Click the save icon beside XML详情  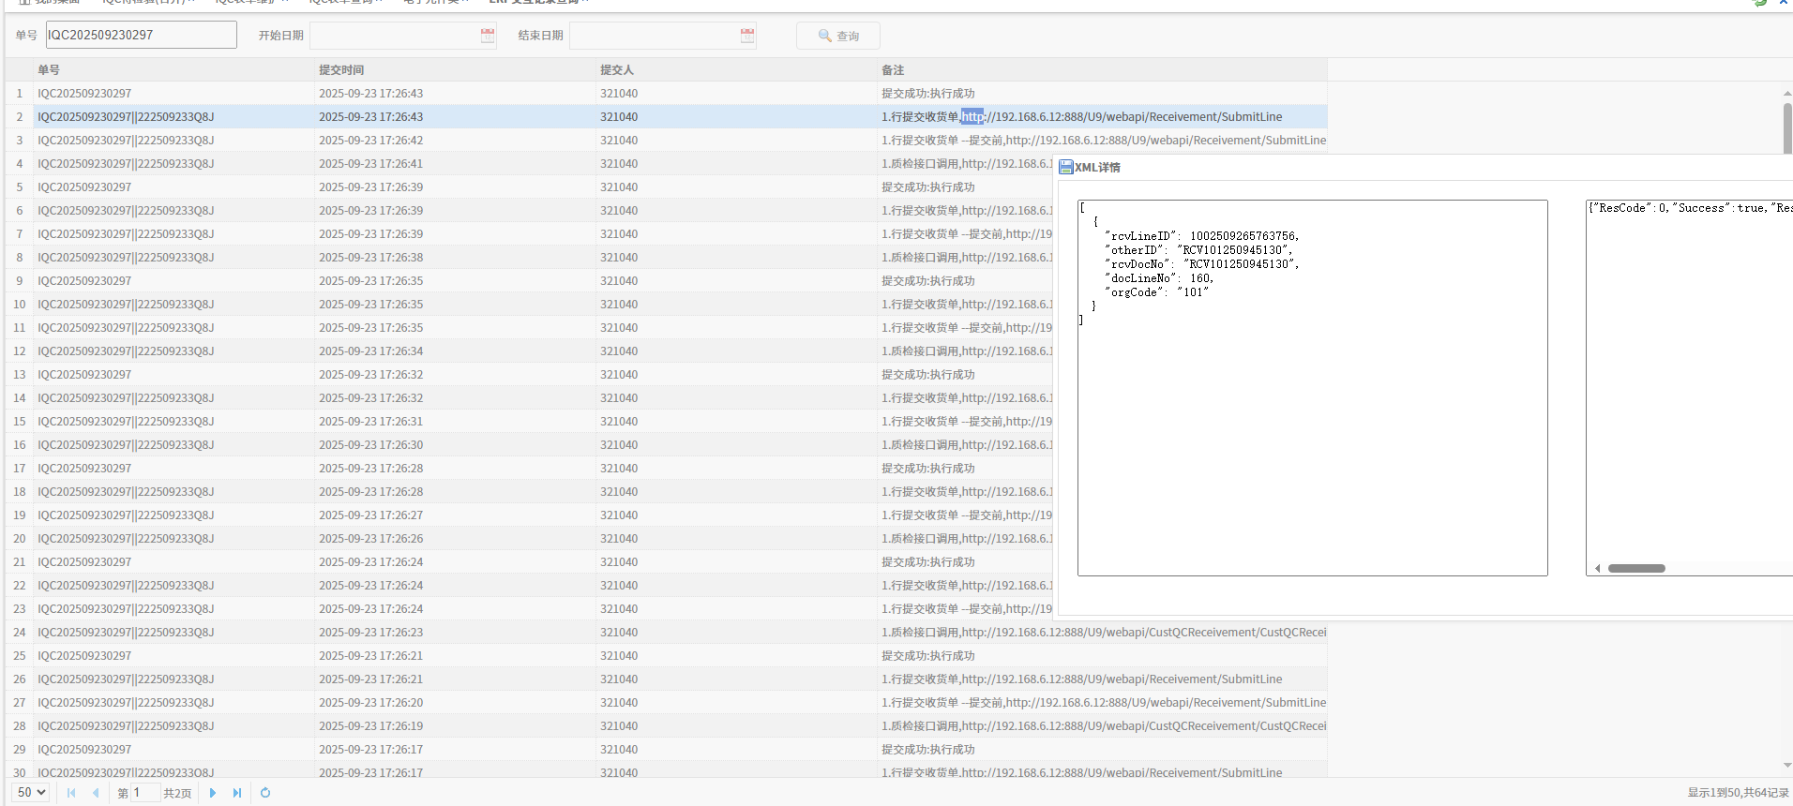[1065, 168]
